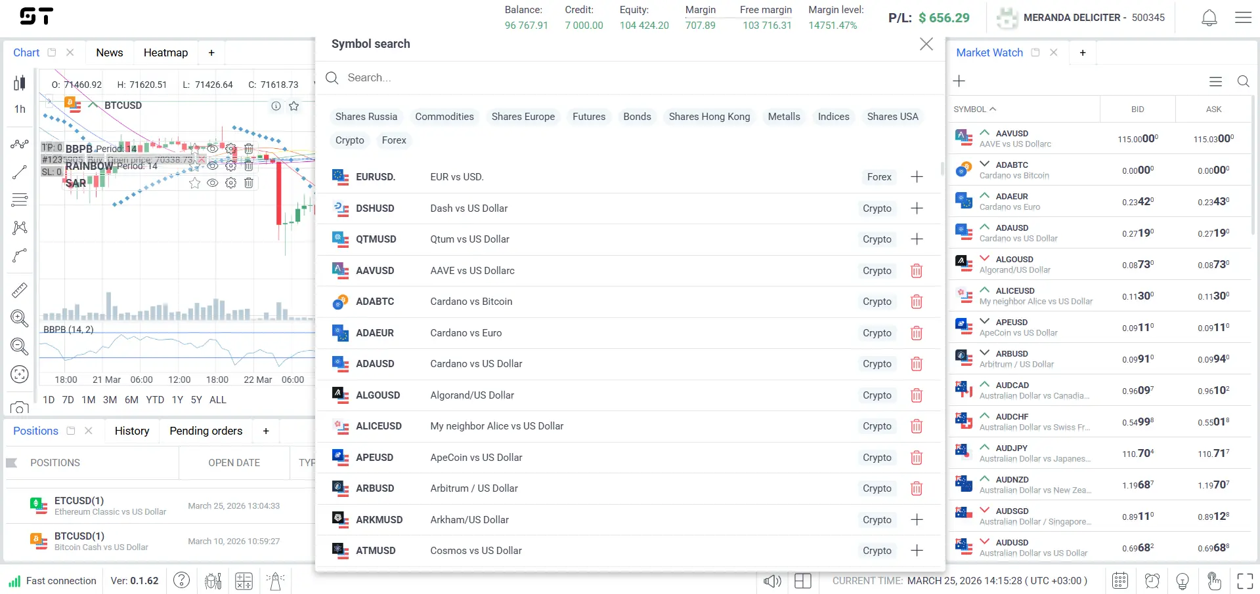This screenshot has height=594, width=1260.
Task: Set chart range to 1M
Action: [89, 399]
